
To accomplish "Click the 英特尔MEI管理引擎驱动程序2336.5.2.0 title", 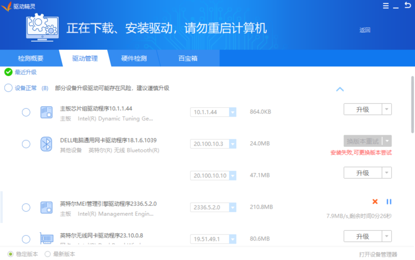I will click(x=108, y=204).
